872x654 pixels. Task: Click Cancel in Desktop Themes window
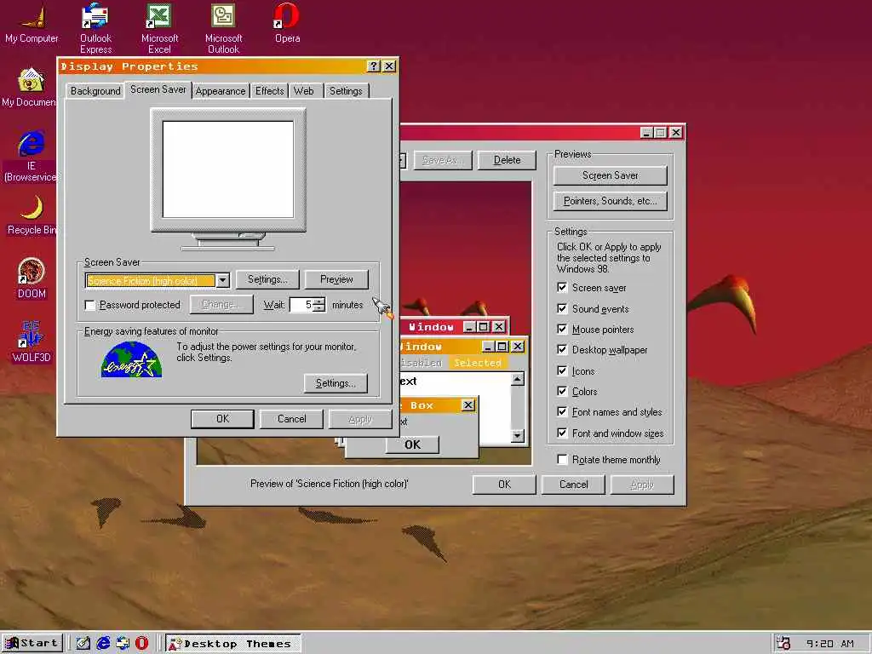tap(573, 485)
